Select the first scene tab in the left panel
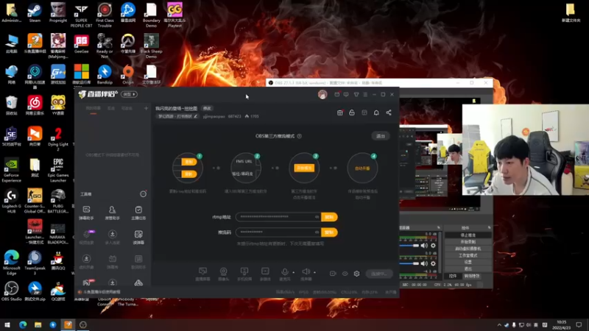 coord(94,108)
